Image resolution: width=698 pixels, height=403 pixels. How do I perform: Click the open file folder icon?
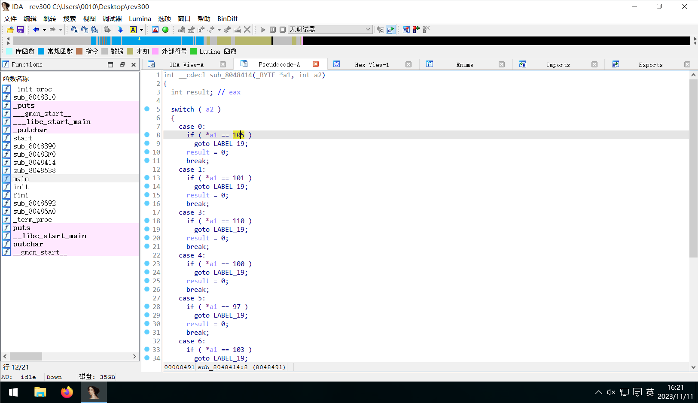pos(10,30)
